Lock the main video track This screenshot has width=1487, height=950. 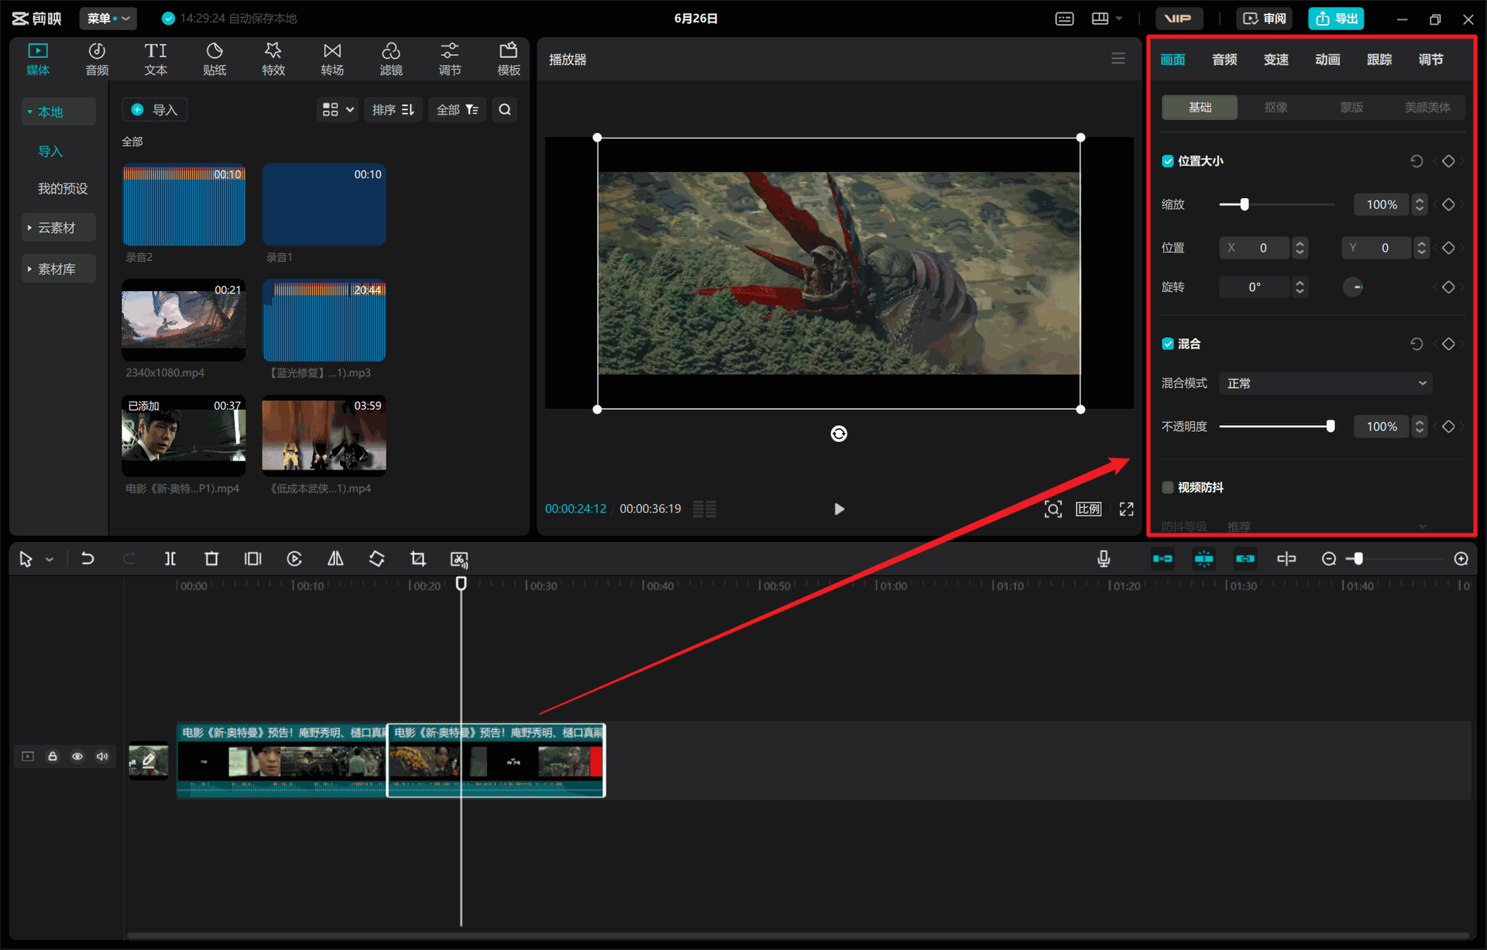[x=53, y=756]
